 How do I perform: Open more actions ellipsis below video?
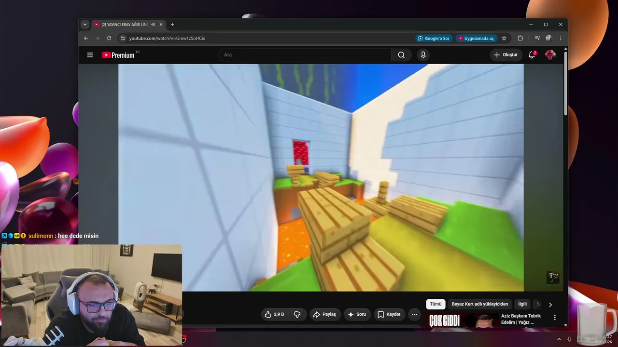click(414, 315)
